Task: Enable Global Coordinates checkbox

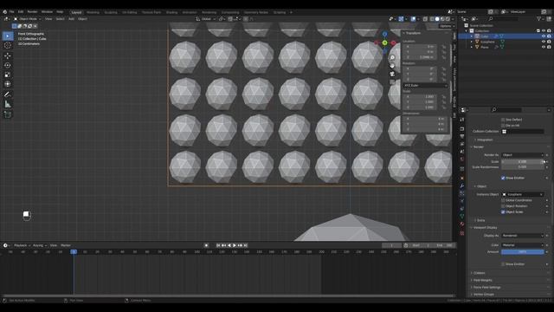Action: (503, 200)
